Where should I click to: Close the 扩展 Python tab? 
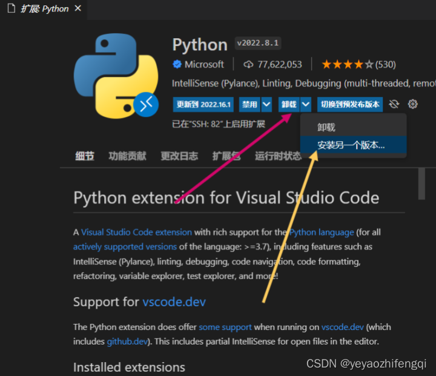pos(78,8)
